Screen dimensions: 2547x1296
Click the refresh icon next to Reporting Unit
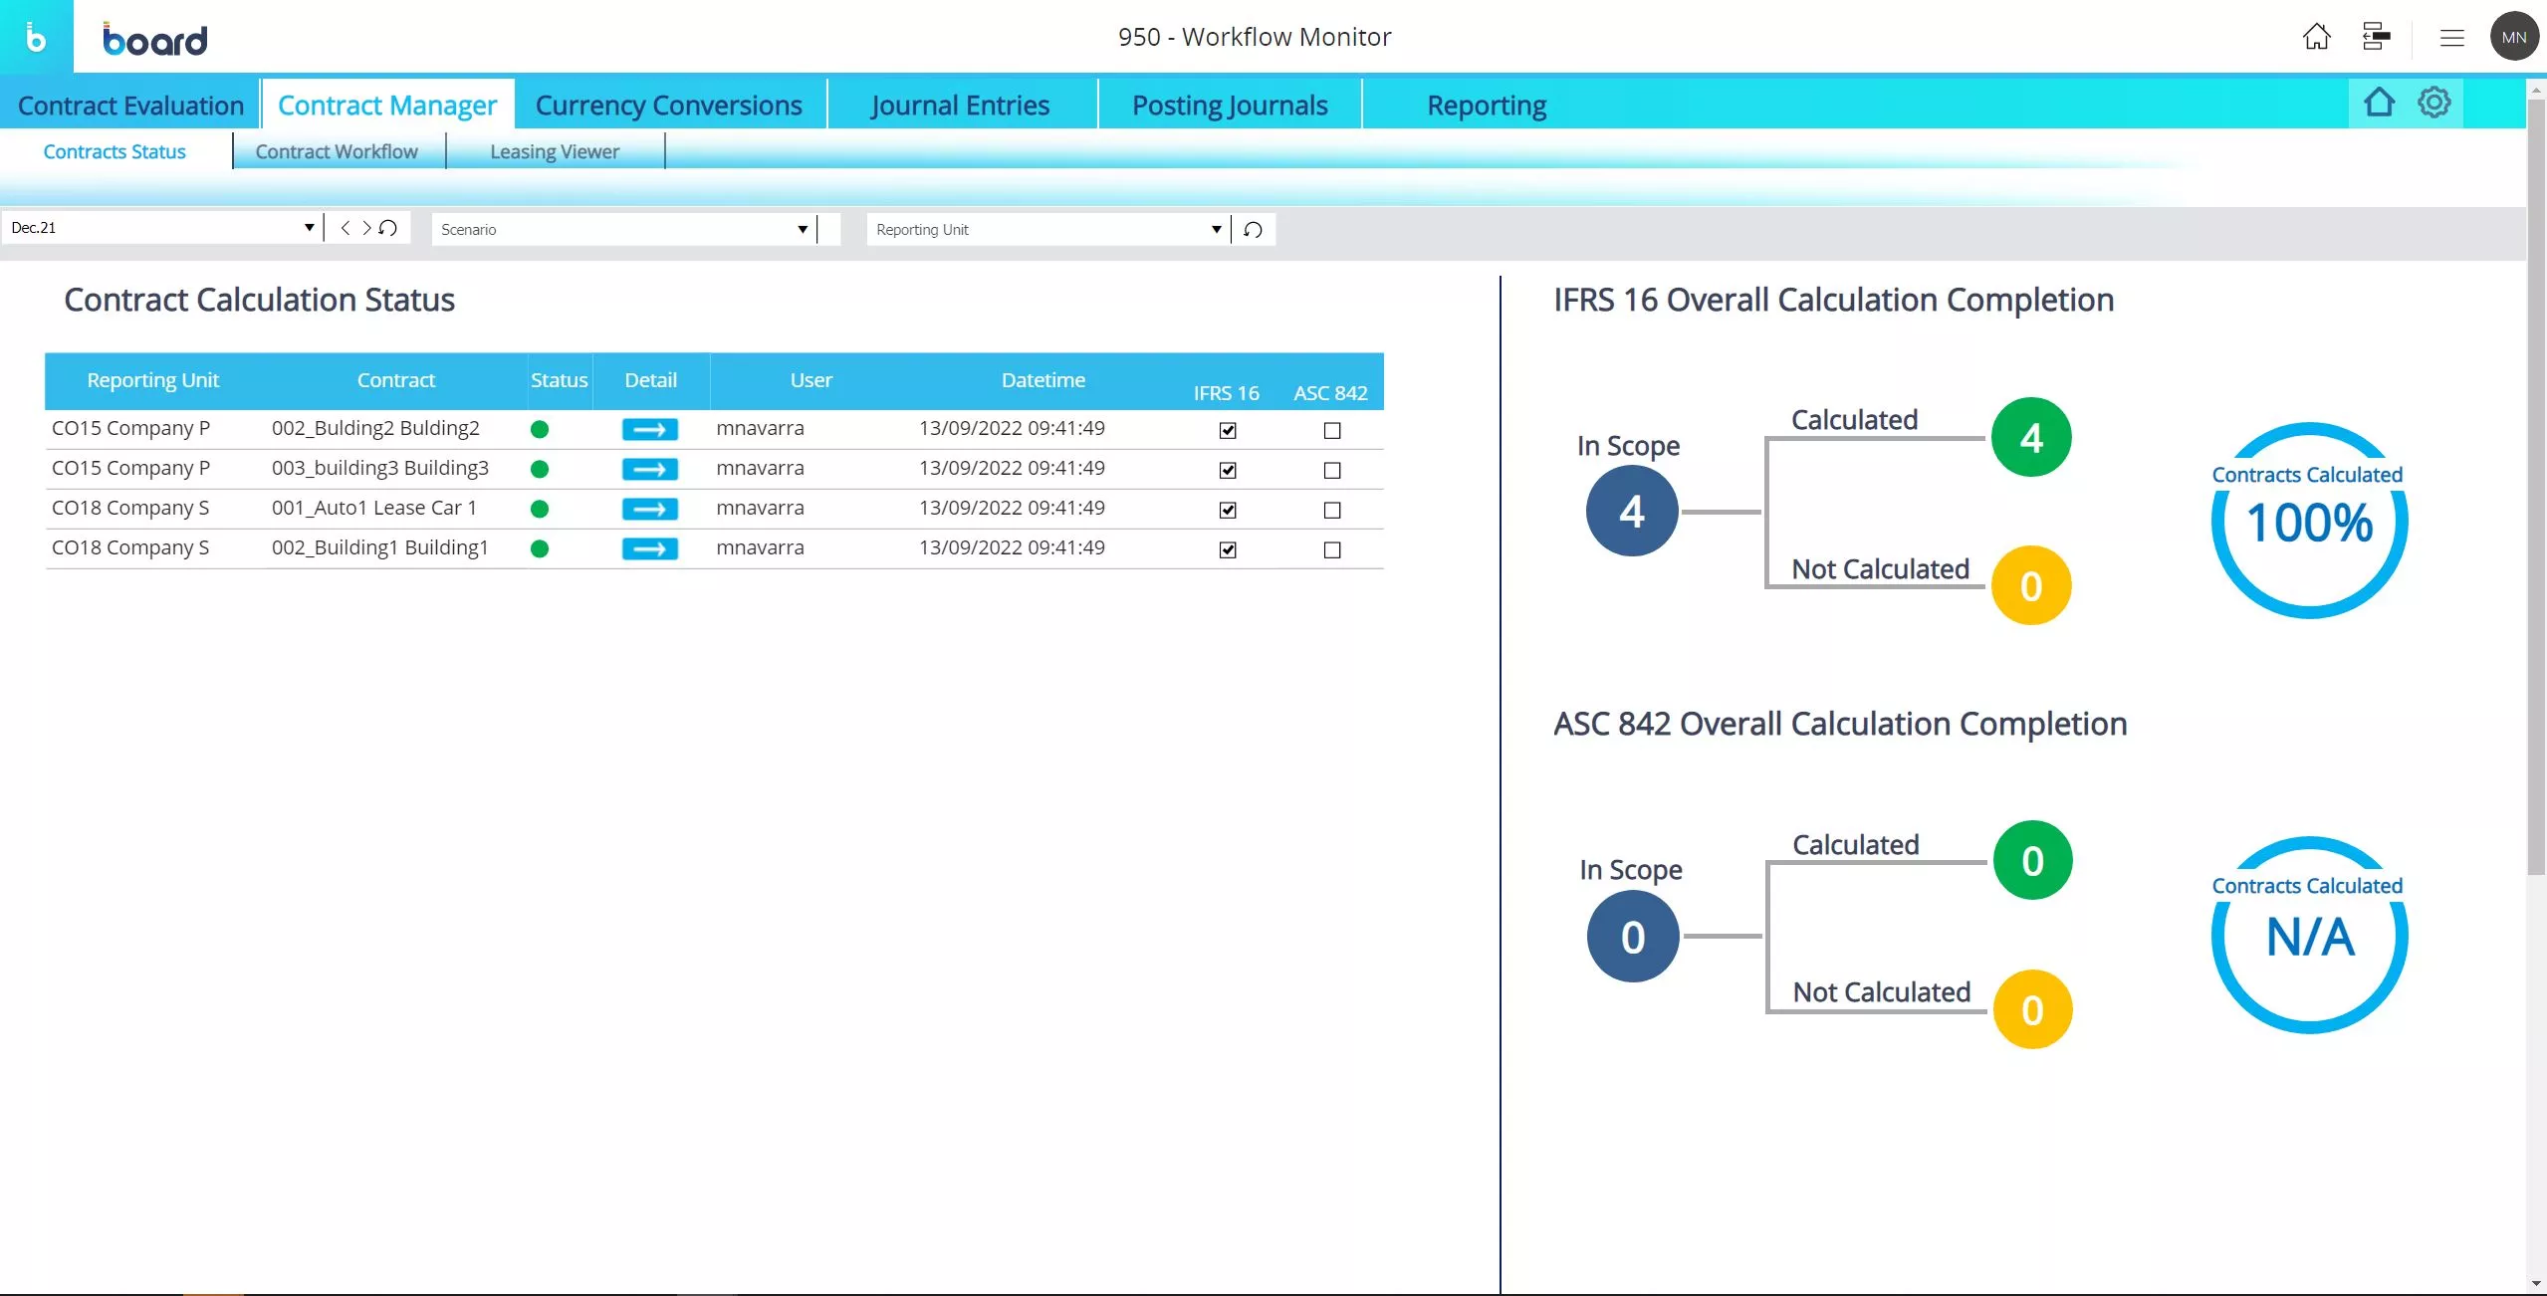pos(1255,228)
